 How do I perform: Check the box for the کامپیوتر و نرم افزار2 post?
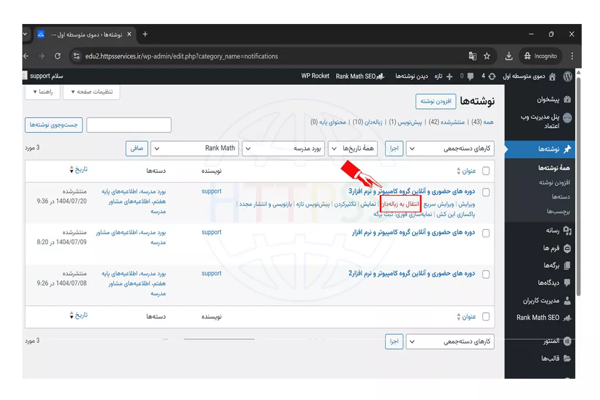(x=486, y=274)
